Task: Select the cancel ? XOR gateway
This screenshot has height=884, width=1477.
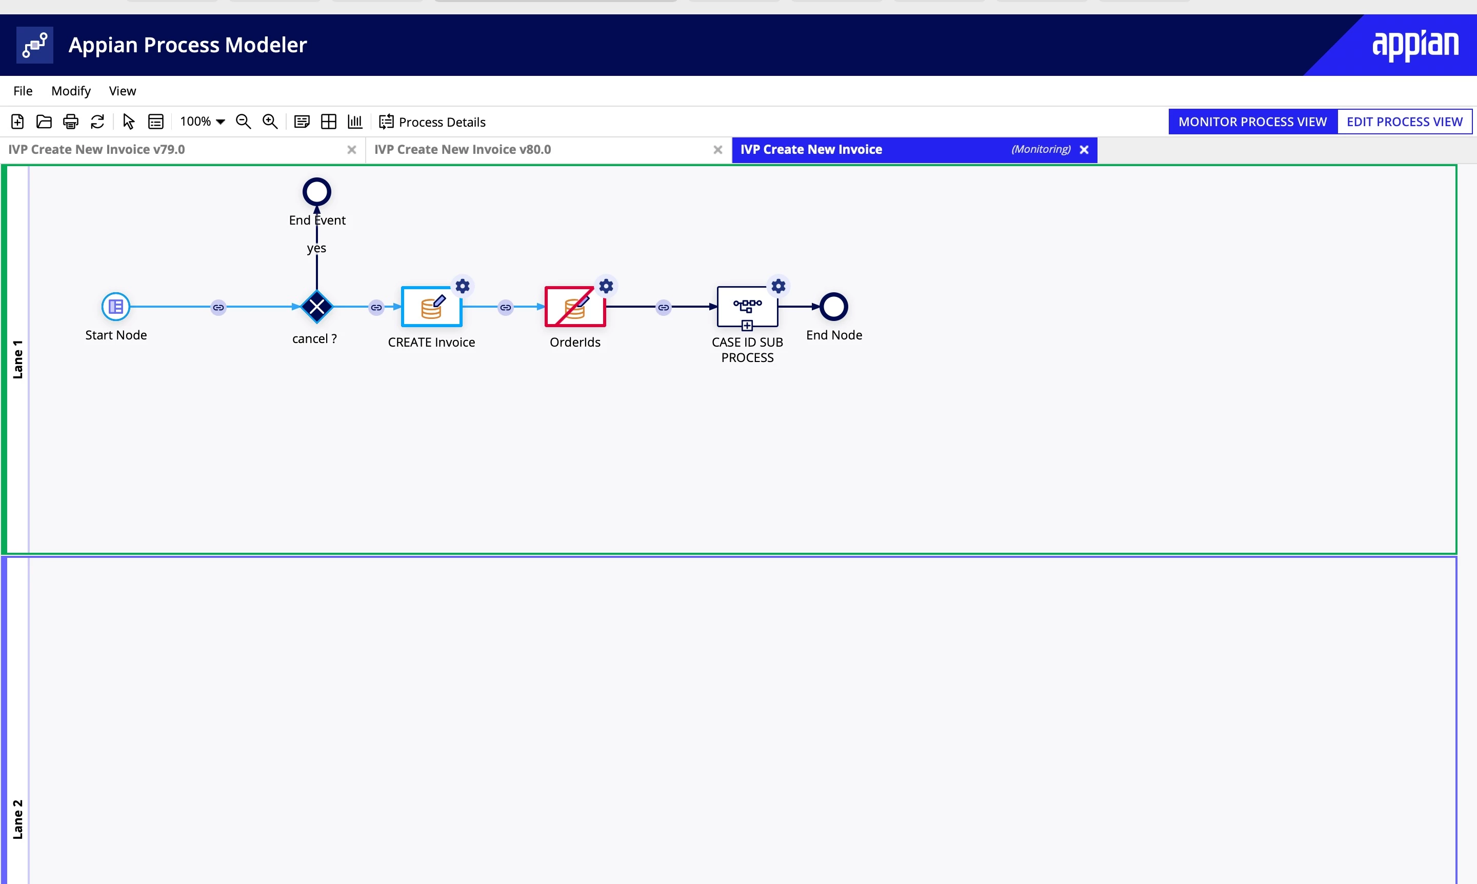Action: [317, 307]
